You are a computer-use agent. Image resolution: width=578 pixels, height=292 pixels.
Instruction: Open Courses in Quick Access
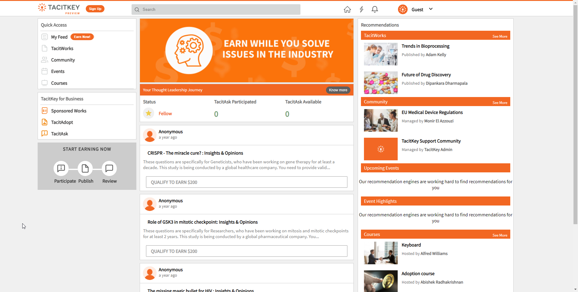[59, 83]
